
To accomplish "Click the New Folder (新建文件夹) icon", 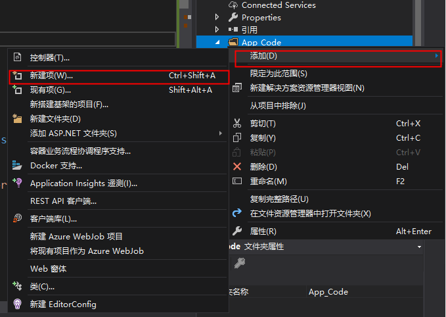I will 18,119.
